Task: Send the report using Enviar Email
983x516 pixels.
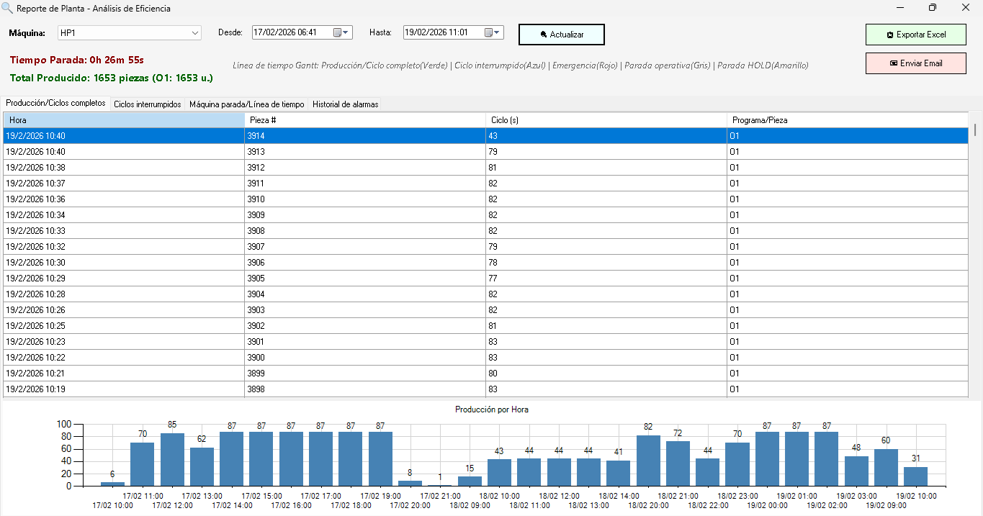Action: [x=916, y=63]
